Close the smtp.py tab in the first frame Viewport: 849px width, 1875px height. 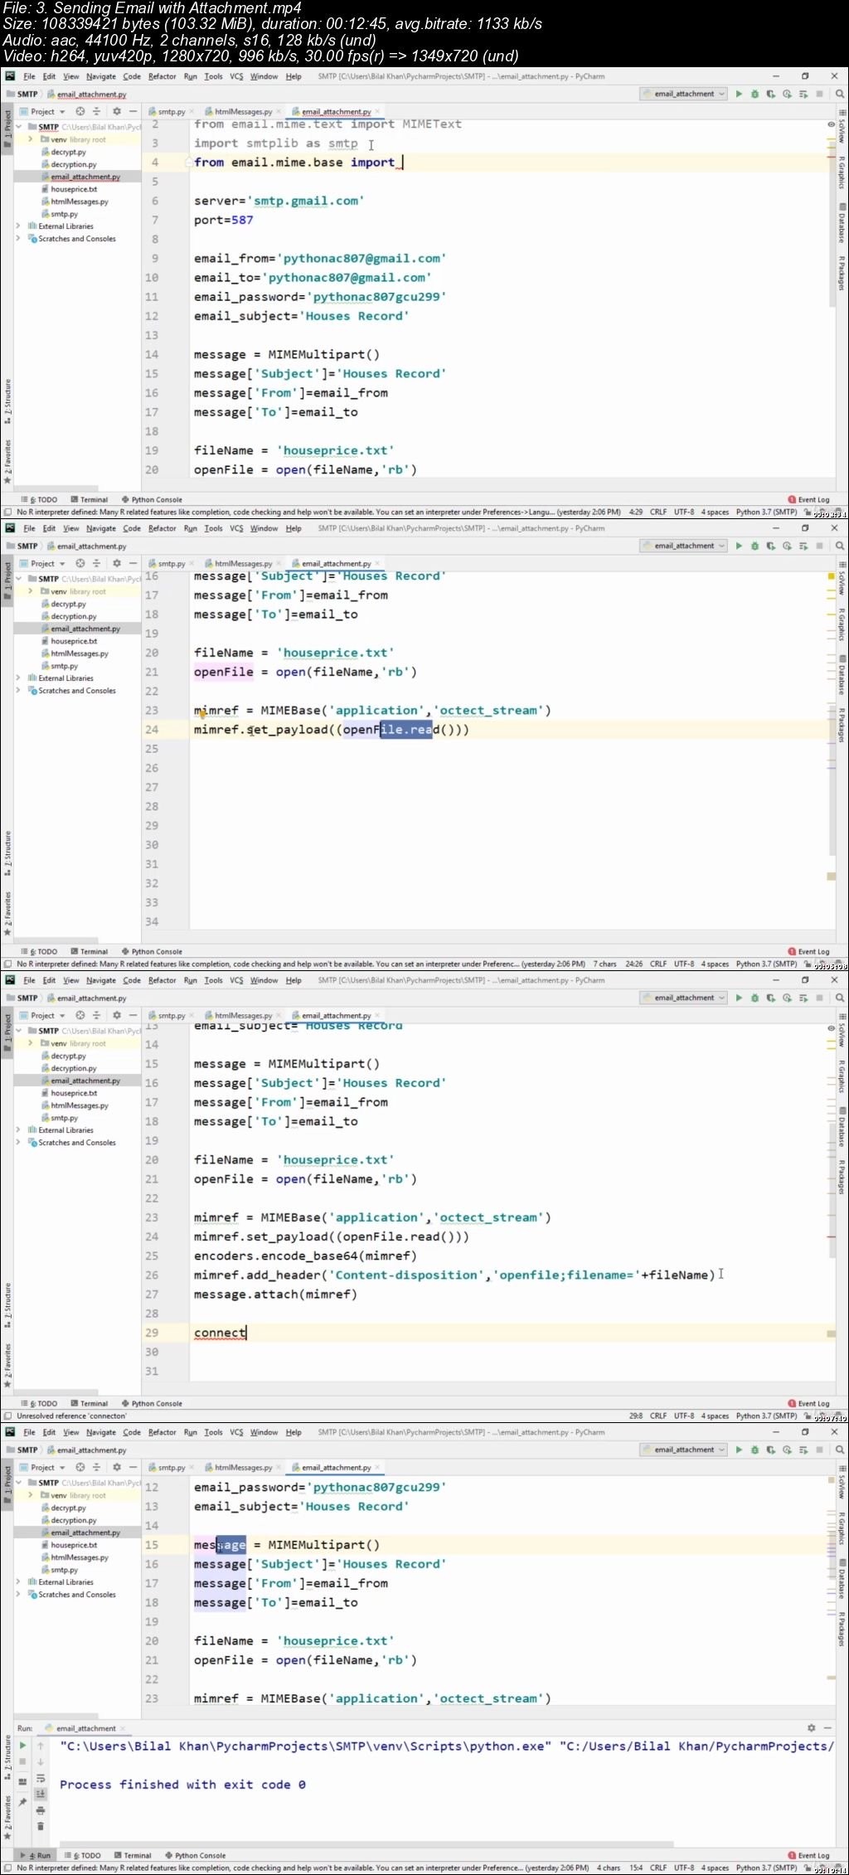tap(192, 111)
